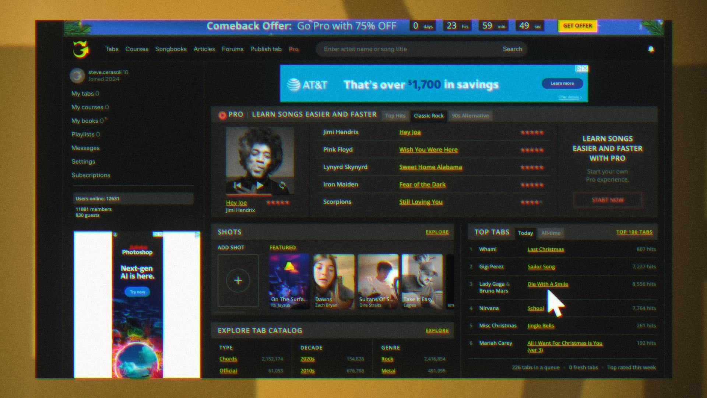Switch Top Tabs to All-time

click(551, 233)
